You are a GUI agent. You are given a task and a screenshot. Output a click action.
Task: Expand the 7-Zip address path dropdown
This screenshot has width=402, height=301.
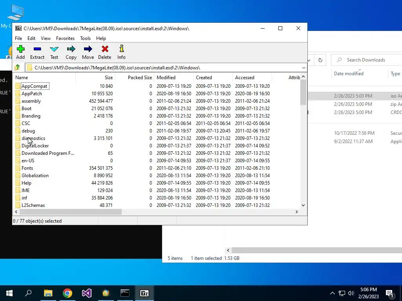(303, 67)
